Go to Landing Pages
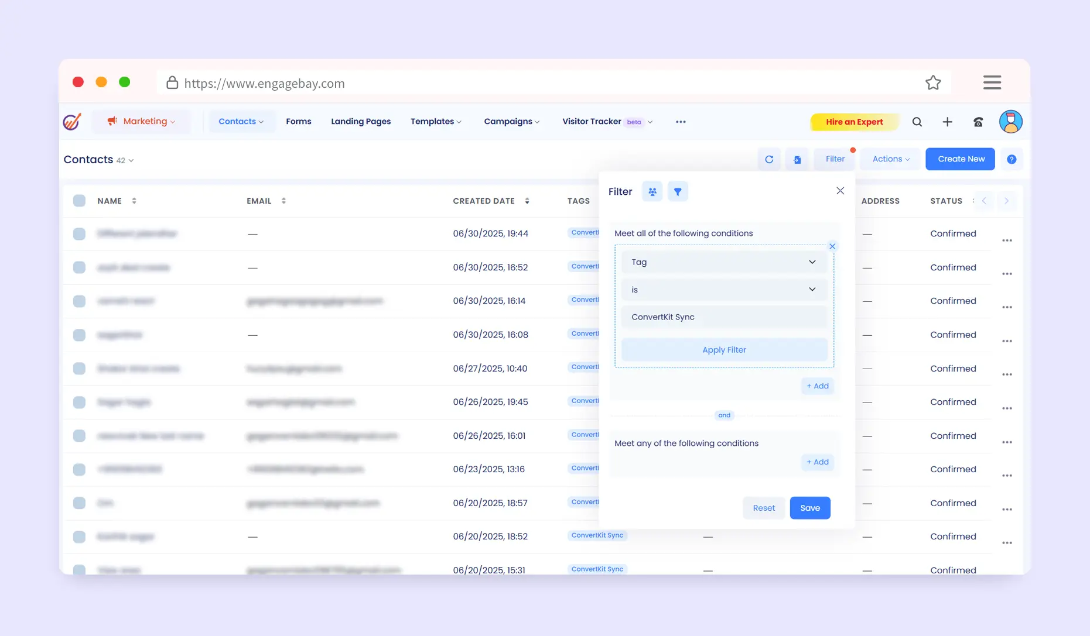1090x636 pixels. tap(361, 122)
